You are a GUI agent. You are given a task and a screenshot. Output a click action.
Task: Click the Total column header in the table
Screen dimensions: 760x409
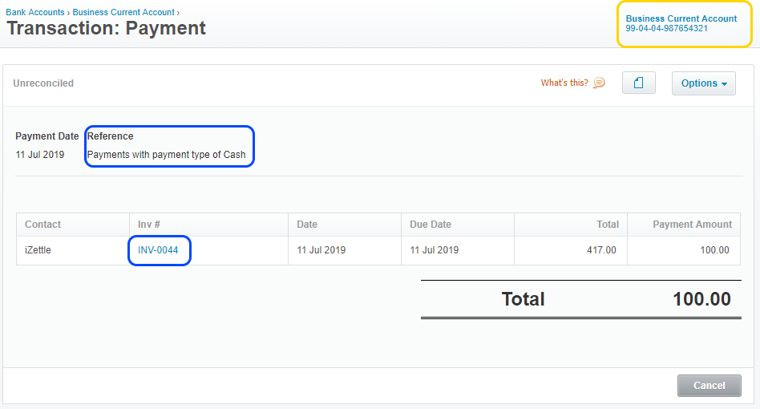point(607,225)
